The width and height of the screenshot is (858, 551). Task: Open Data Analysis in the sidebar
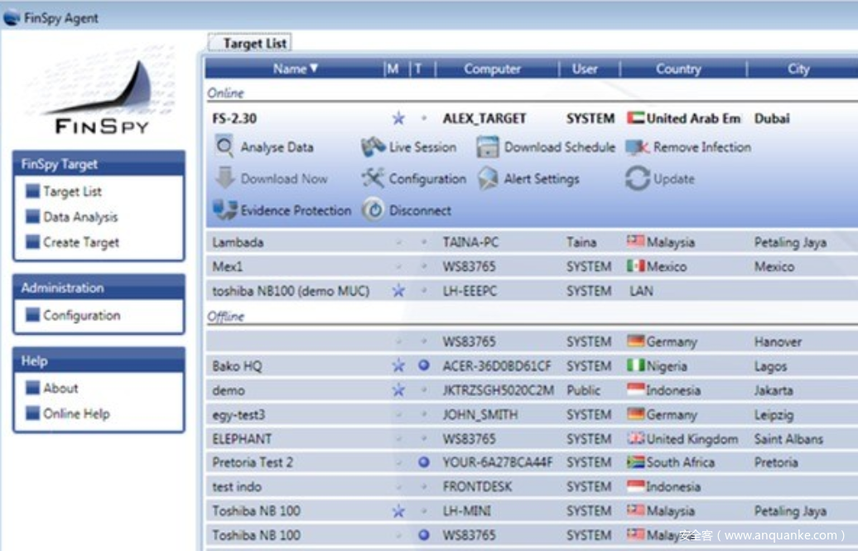click(x=80, y=217)
